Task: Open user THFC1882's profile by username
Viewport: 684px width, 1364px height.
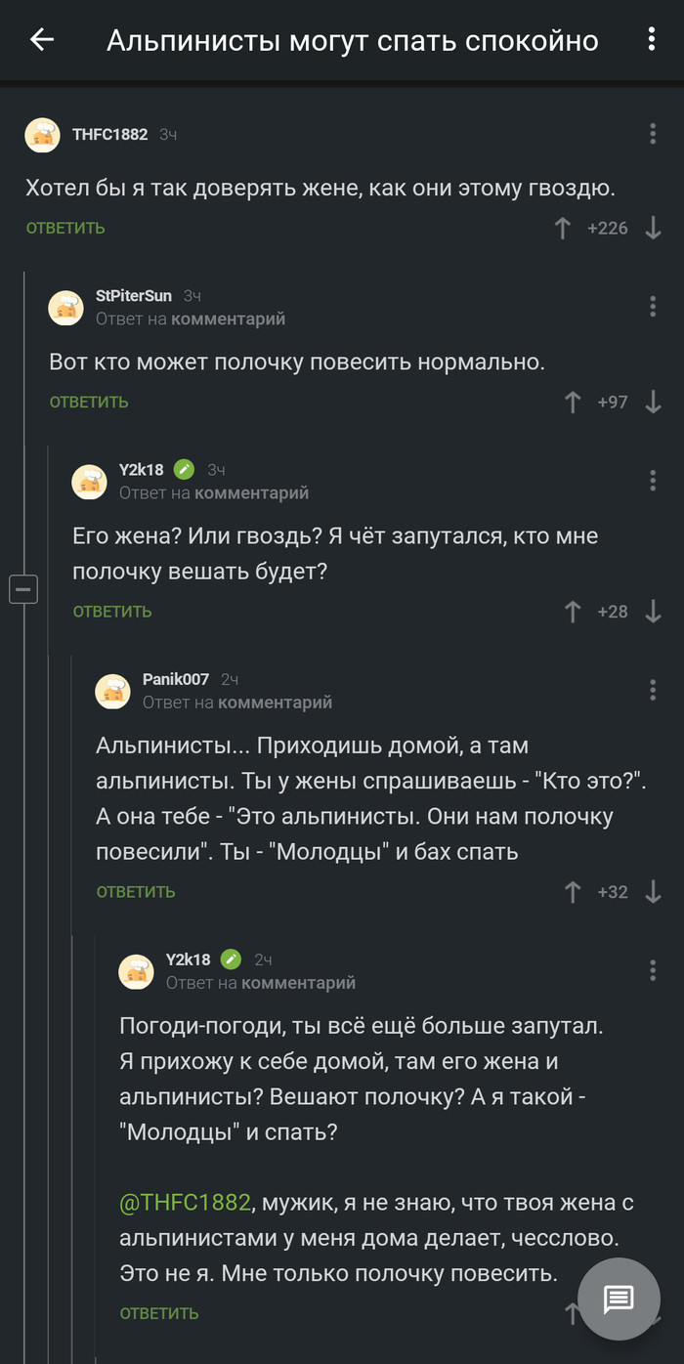Action: 110,135
